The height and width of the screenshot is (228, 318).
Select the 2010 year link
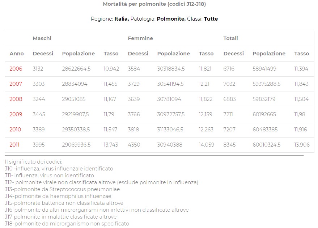point(16,130)
